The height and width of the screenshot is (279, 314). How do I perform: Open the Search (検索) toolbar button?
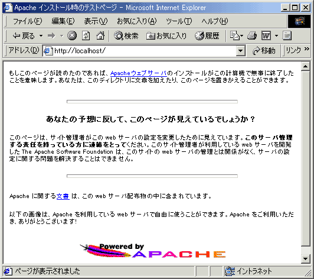pyautogui.click(x=126, y=36)
